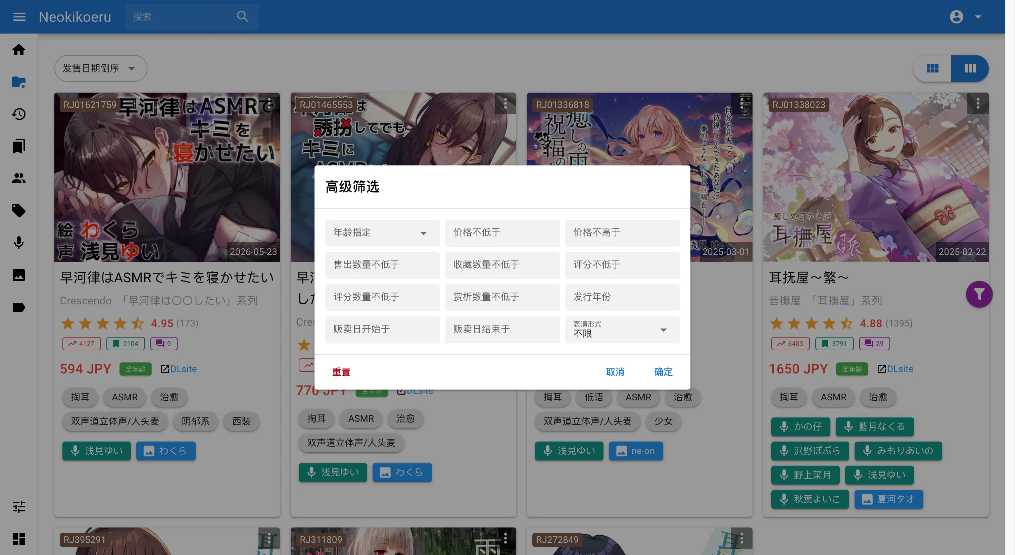
Task: Expand the account dropdown arrow
Action: [977, 17]
